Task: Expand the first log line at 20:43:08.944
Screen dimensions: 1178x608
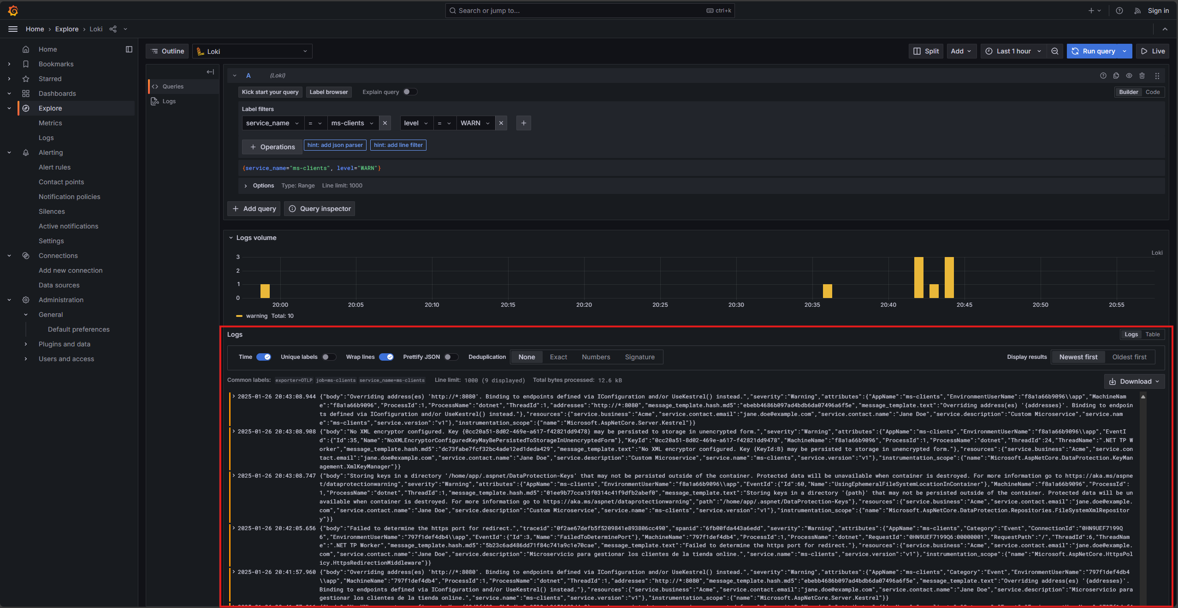Action: pos(234,397)
